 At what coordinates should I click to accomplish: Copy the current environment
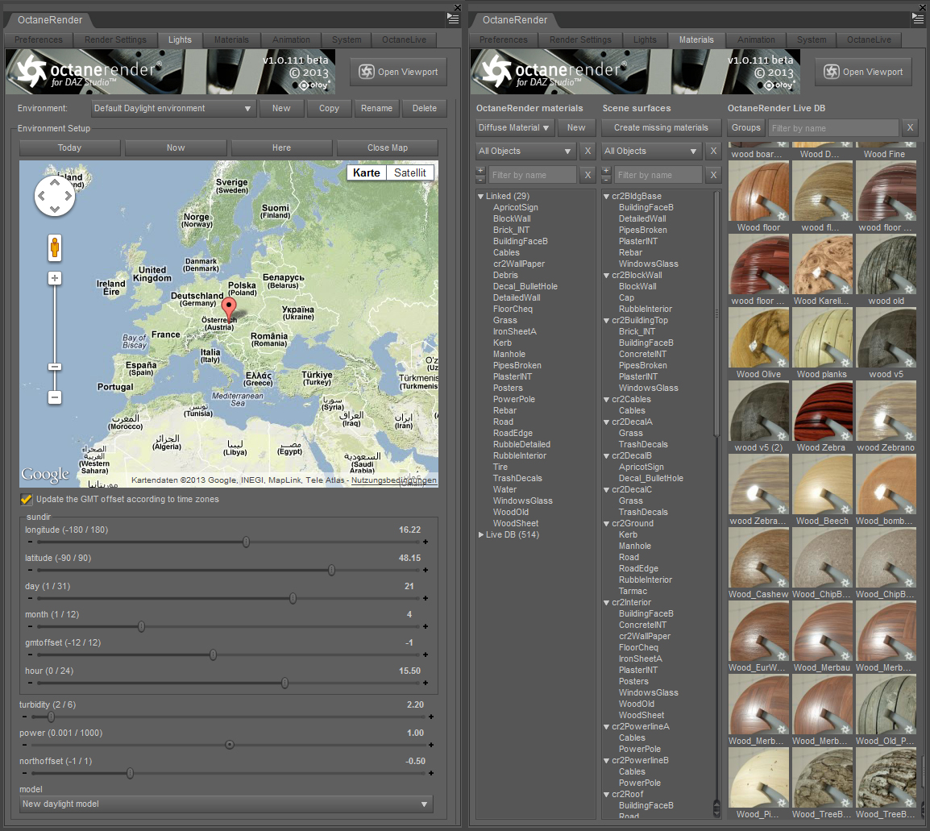tap(329, 109)
